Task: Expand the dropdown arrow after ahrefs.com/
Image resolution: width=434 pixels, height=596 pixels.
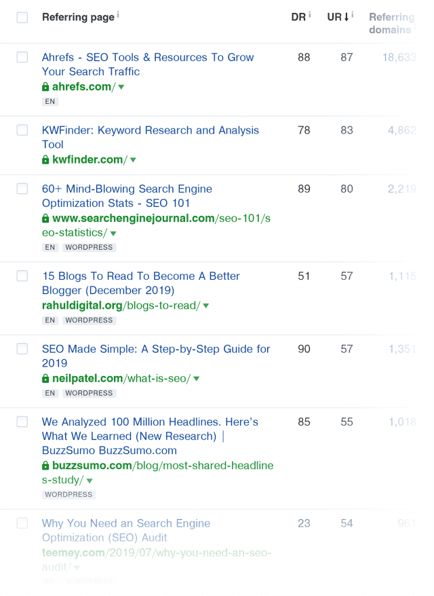Action: [x=121, y=88]
